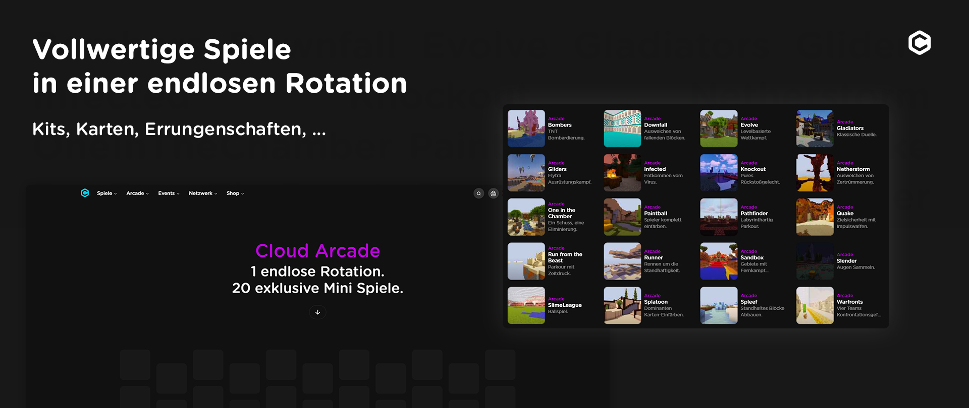Image resolution: width=969 pixels, height=408 pixels.
Task: Open the Slender game thumbnail
Action: click(x=815, y=261)
